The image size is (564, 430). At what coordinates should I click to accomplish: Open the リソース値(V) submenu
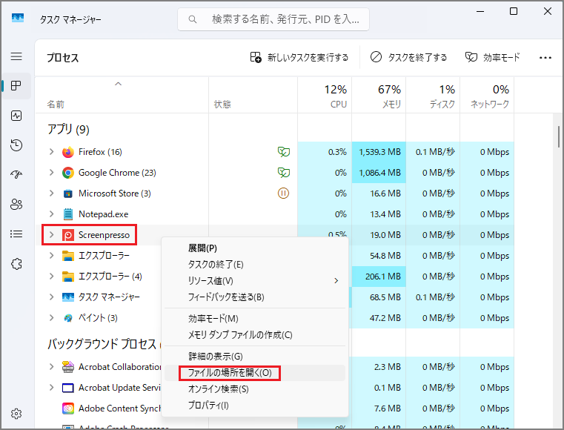click(255, 281)
